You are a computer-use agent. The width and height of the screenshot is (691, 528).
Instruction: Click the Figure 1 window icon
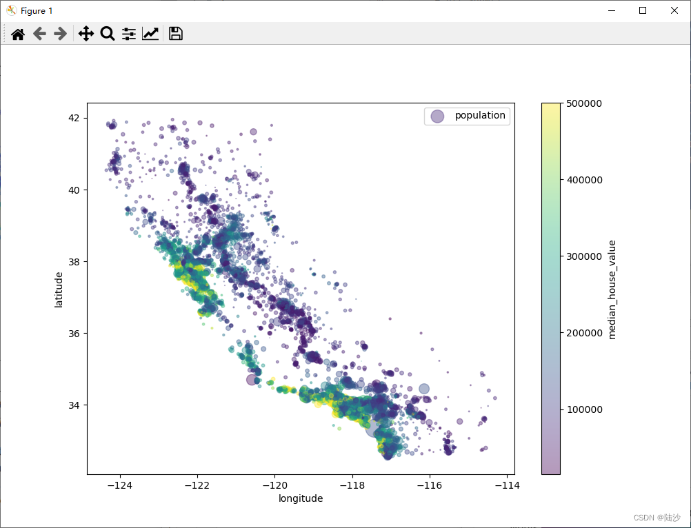tap(12, 10)
